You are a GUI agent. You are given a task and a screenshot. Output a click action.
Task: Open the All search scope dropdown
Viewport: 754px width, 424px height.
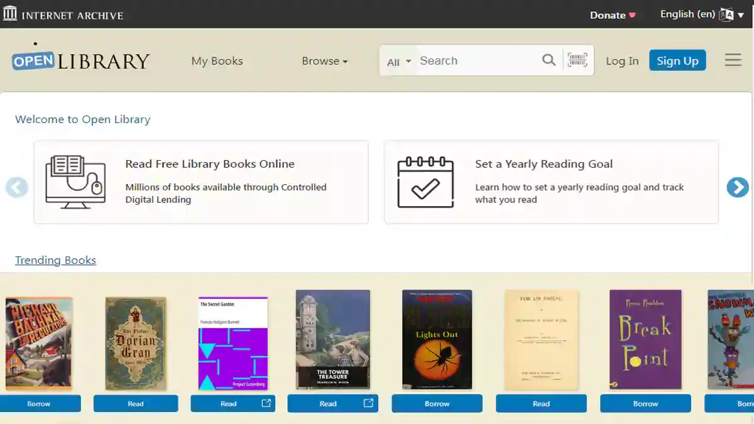(x=398, y=62)
